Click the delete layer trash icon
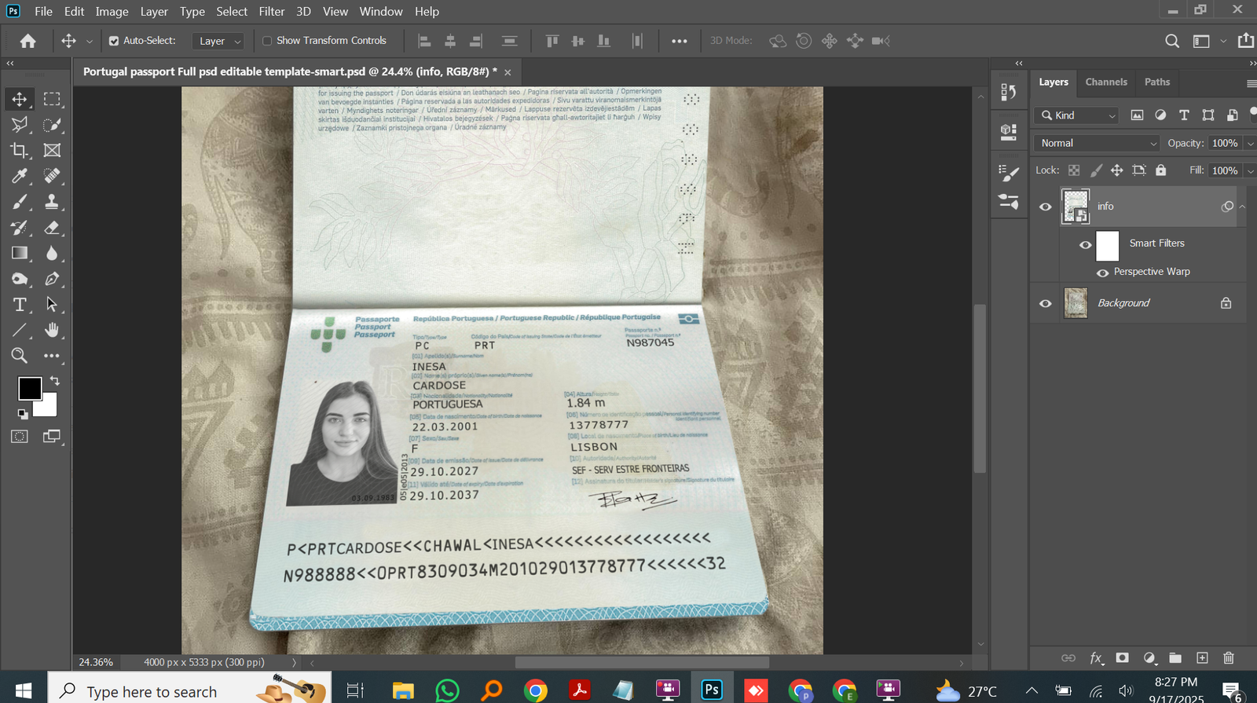 (x=1229, y=658)
